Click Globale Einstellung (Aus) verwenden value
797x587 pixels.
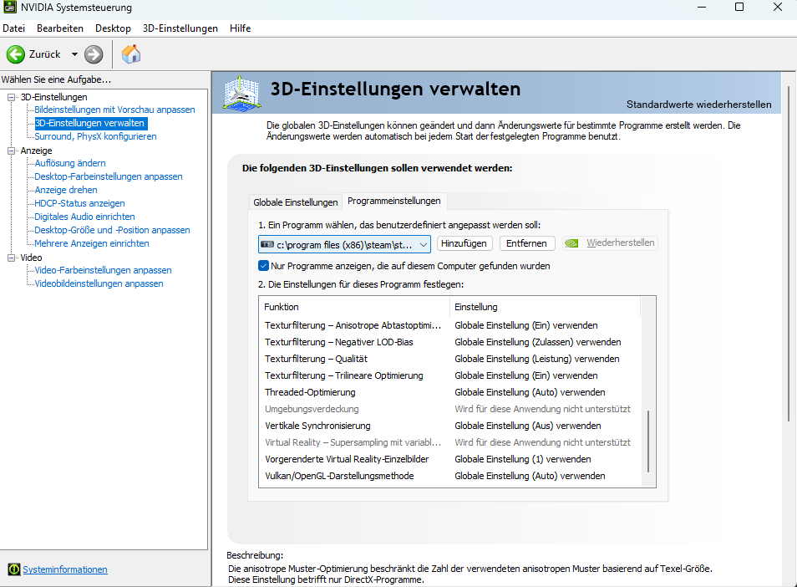tap(528, 426)
